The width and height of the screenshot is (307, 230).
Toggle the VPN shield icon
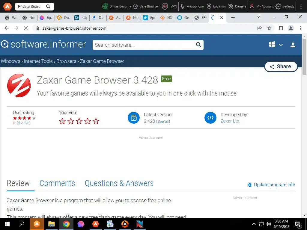[165, 7]
